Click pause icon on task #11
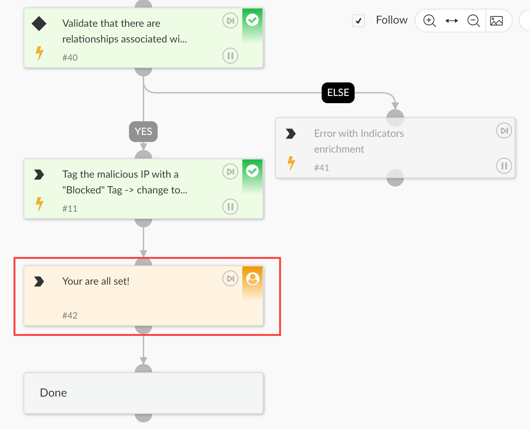The image size is (529, 429). pyautogui.click(x=230, y=207)
